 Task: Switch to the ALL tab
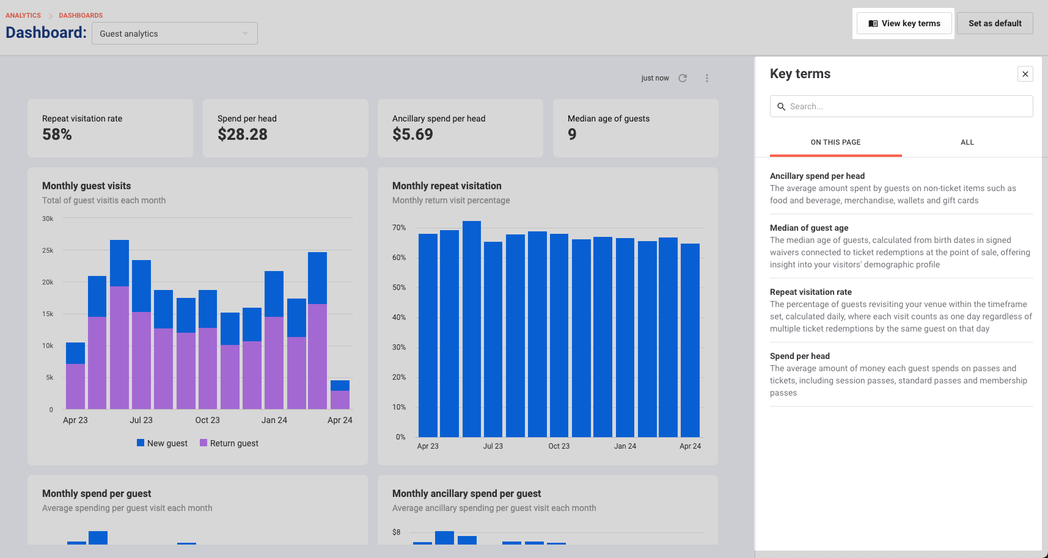tap(967, 142)
